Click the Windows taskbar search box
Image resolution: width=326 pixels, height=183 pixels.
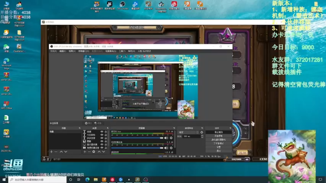click(x=37, y=179)
